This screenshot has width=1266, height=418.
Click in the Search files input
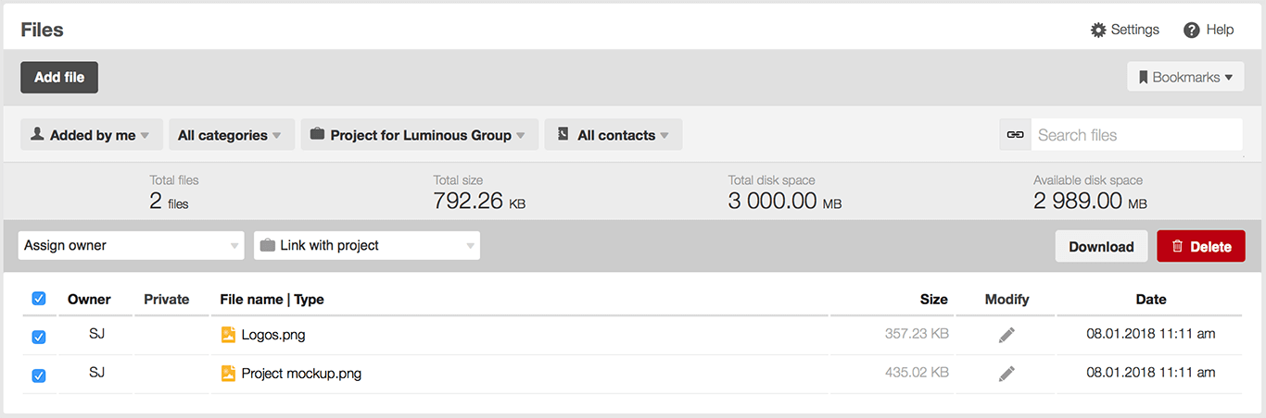[1135, 135]
